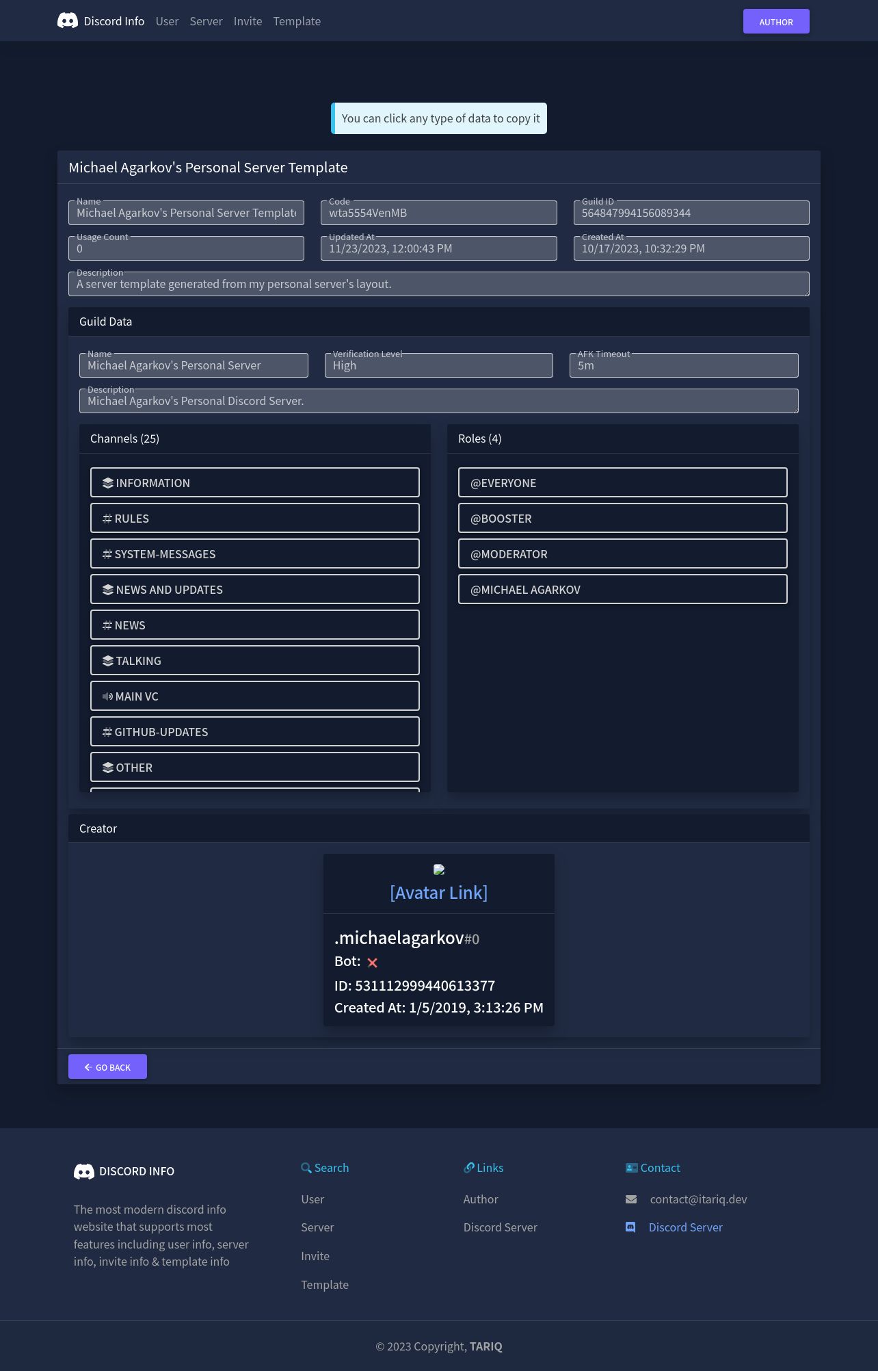
Task: Copy the guild Description textarea
Action: 439,401
